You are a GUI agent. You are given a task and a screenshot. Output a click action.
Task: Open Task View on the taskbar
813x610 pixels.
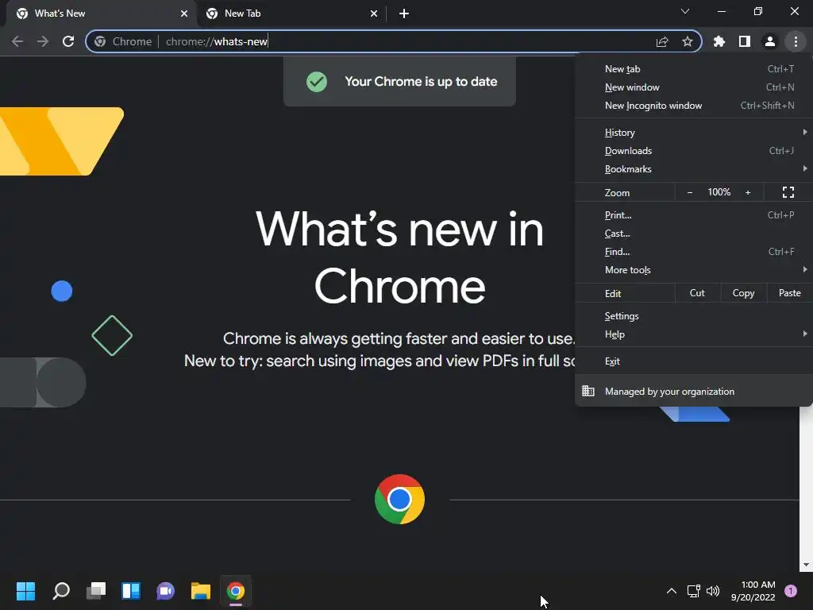96,590
